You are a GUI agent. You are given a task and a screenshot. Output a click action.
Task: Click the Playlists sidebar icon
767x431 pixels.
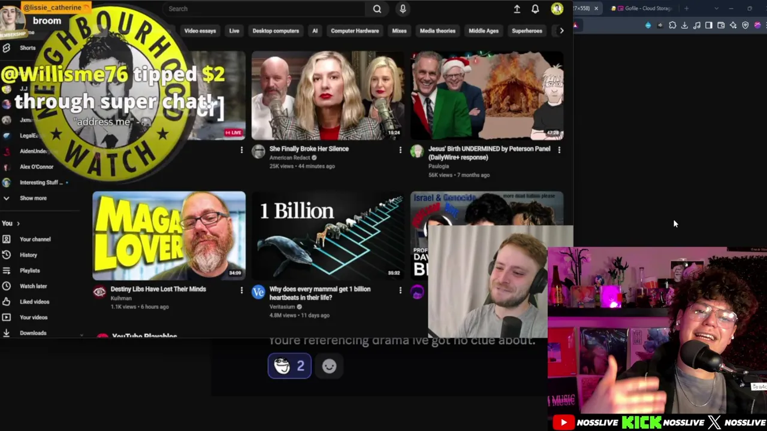(x=7, y=271)
